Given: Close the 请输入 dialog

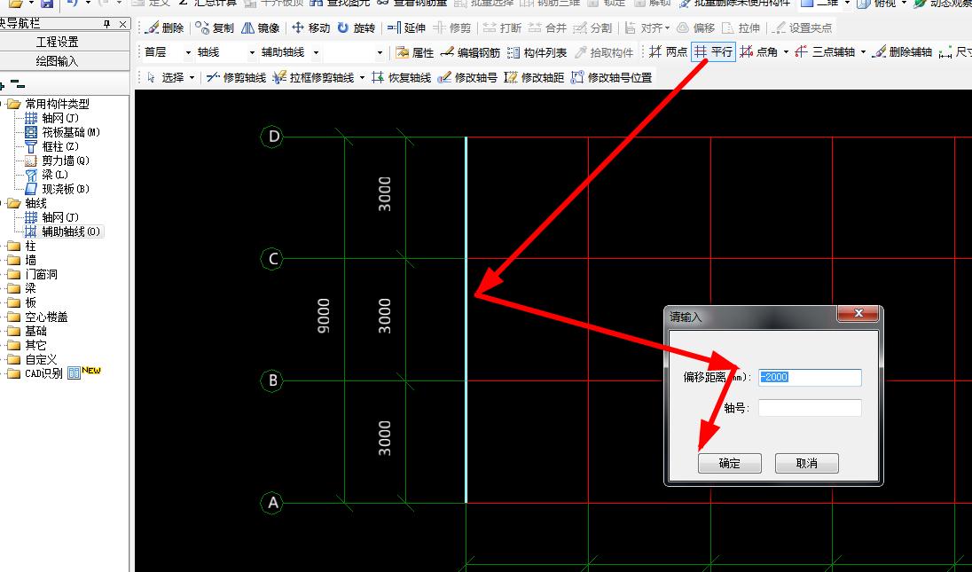Looking at the screenshot, I should [858, 314].
